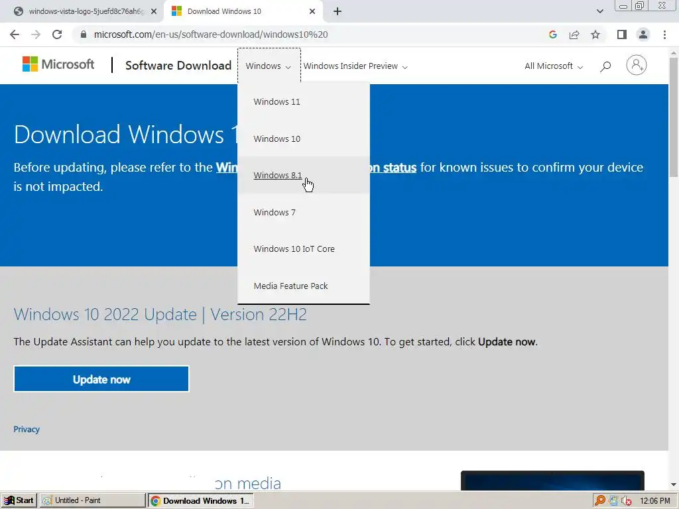Screen dimensions: 679x509
Task: Click Download Windows 10 taskbar button
Action: [x=201, y=501]
